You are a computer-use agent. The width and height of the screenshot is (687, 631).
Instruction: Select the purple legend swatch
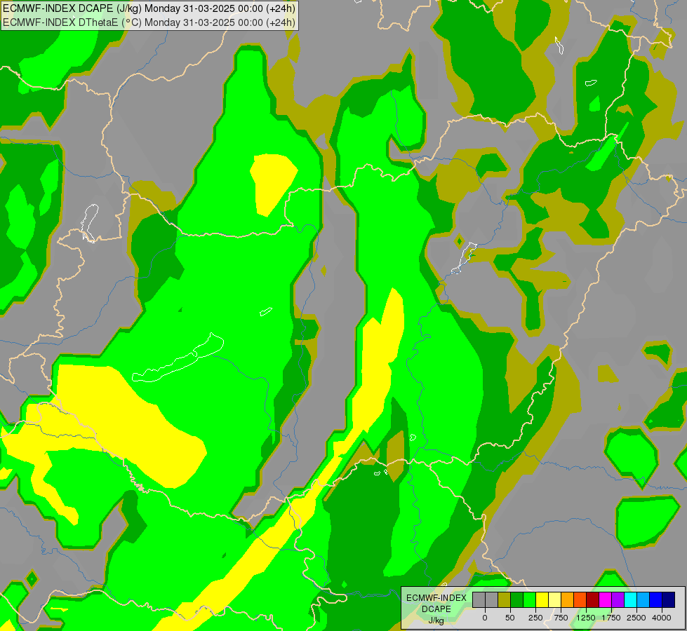point(618,600)
